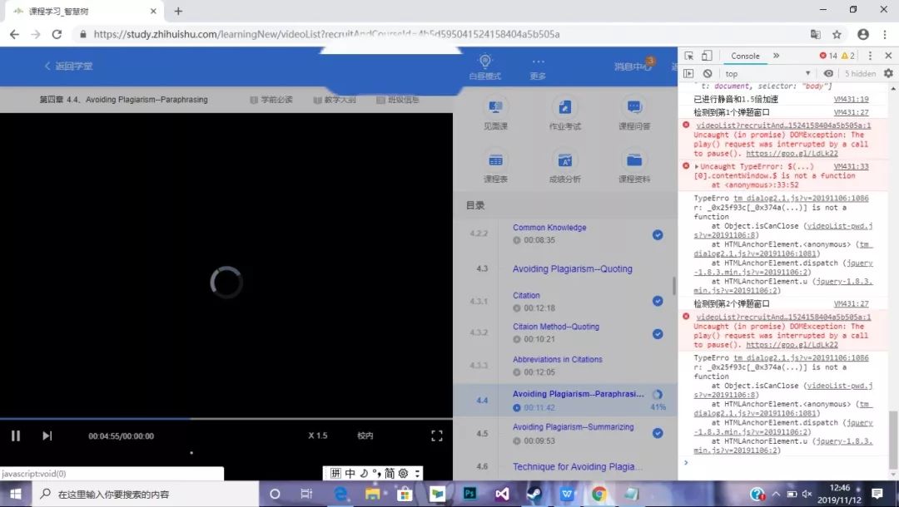This screenshot has width=899, height=507.
Task: Click the Windows taskbar search box
Action: (125, 492)
